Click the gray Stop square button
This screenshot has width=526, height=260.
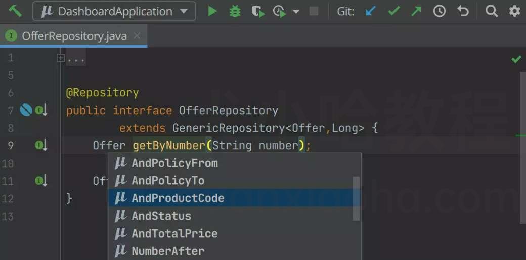coord(314,11)
